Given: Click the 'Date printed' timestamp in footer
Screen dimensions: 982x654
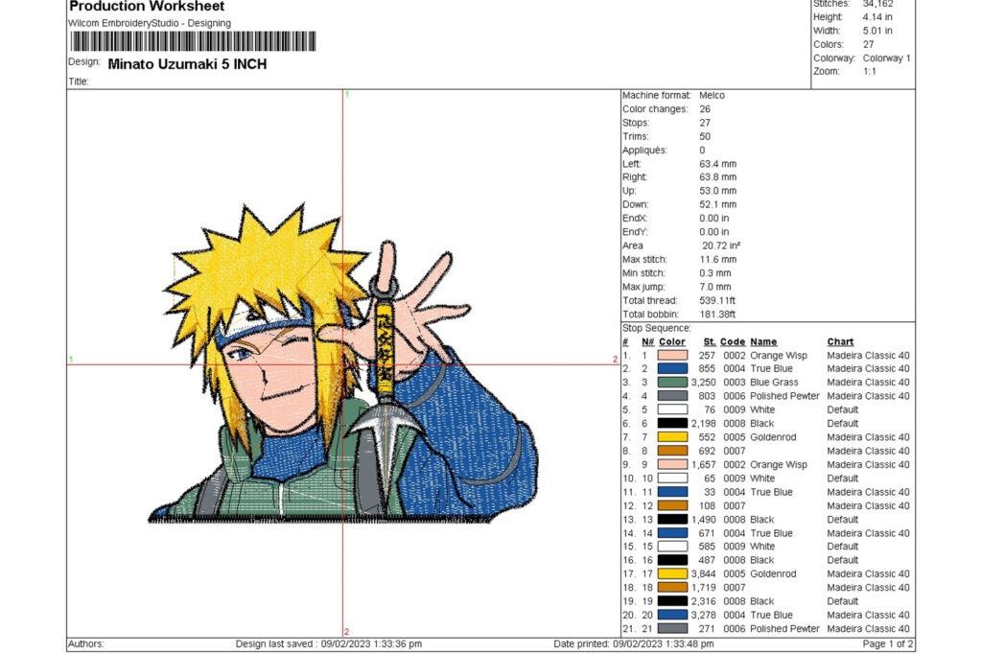Looking at the screenshot, I should pyautogui.click(x=634, y=644).
